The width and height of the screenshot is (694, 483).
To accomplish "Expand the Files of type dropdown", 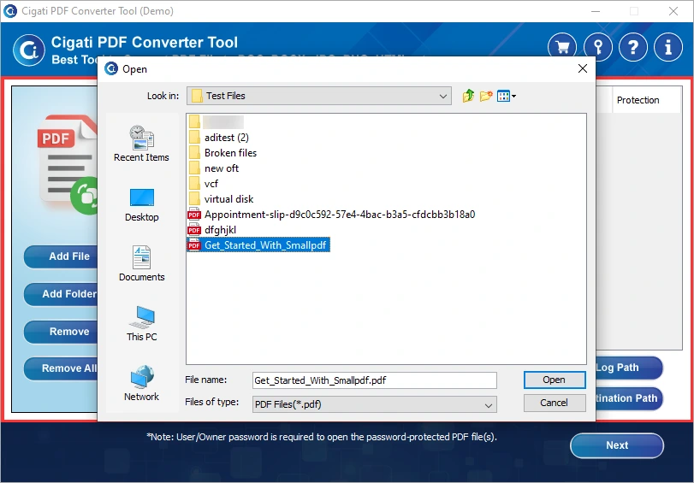I will click(x=488, y=404).
